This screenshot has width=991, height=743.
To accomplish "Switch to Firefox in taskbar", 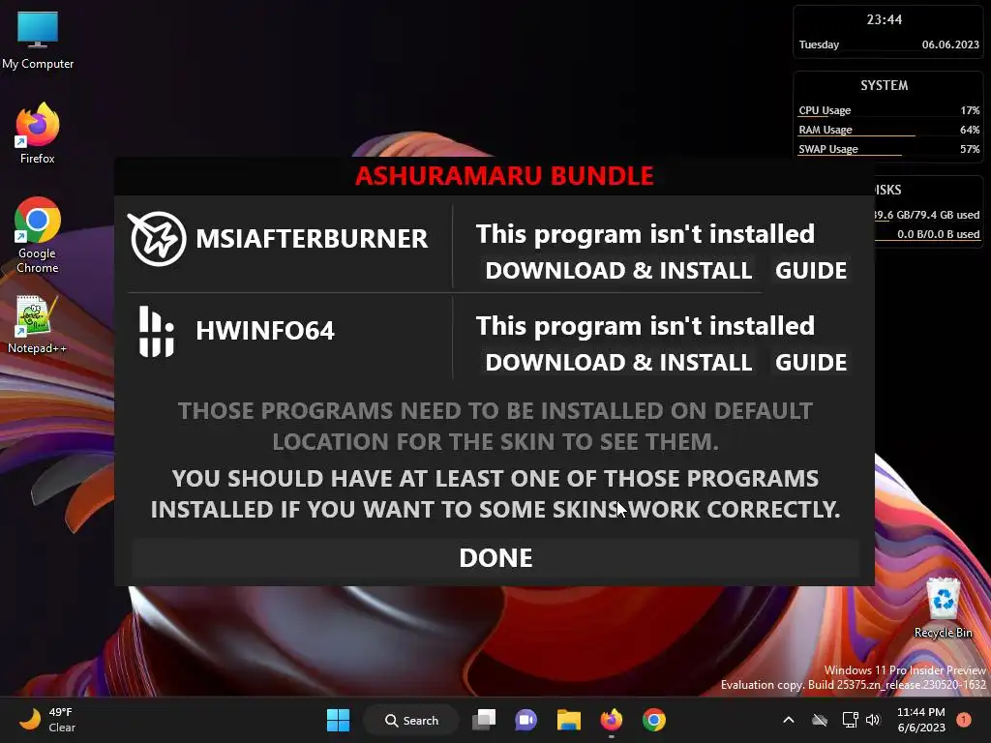I will (612, 720).
